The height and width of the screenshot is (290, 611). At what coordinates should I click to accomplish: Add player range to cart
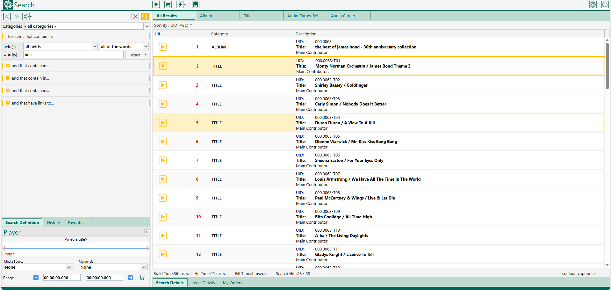(x=142, y=278)
